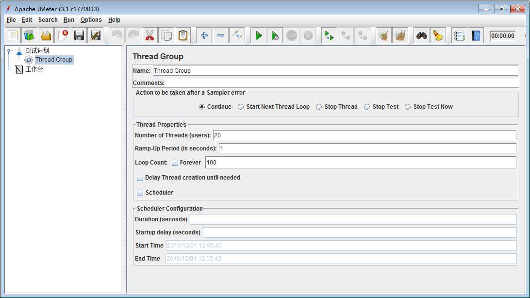Open Help with question mark icon
530x298 pixels.
pyautogui.click(x=476, y=35)
